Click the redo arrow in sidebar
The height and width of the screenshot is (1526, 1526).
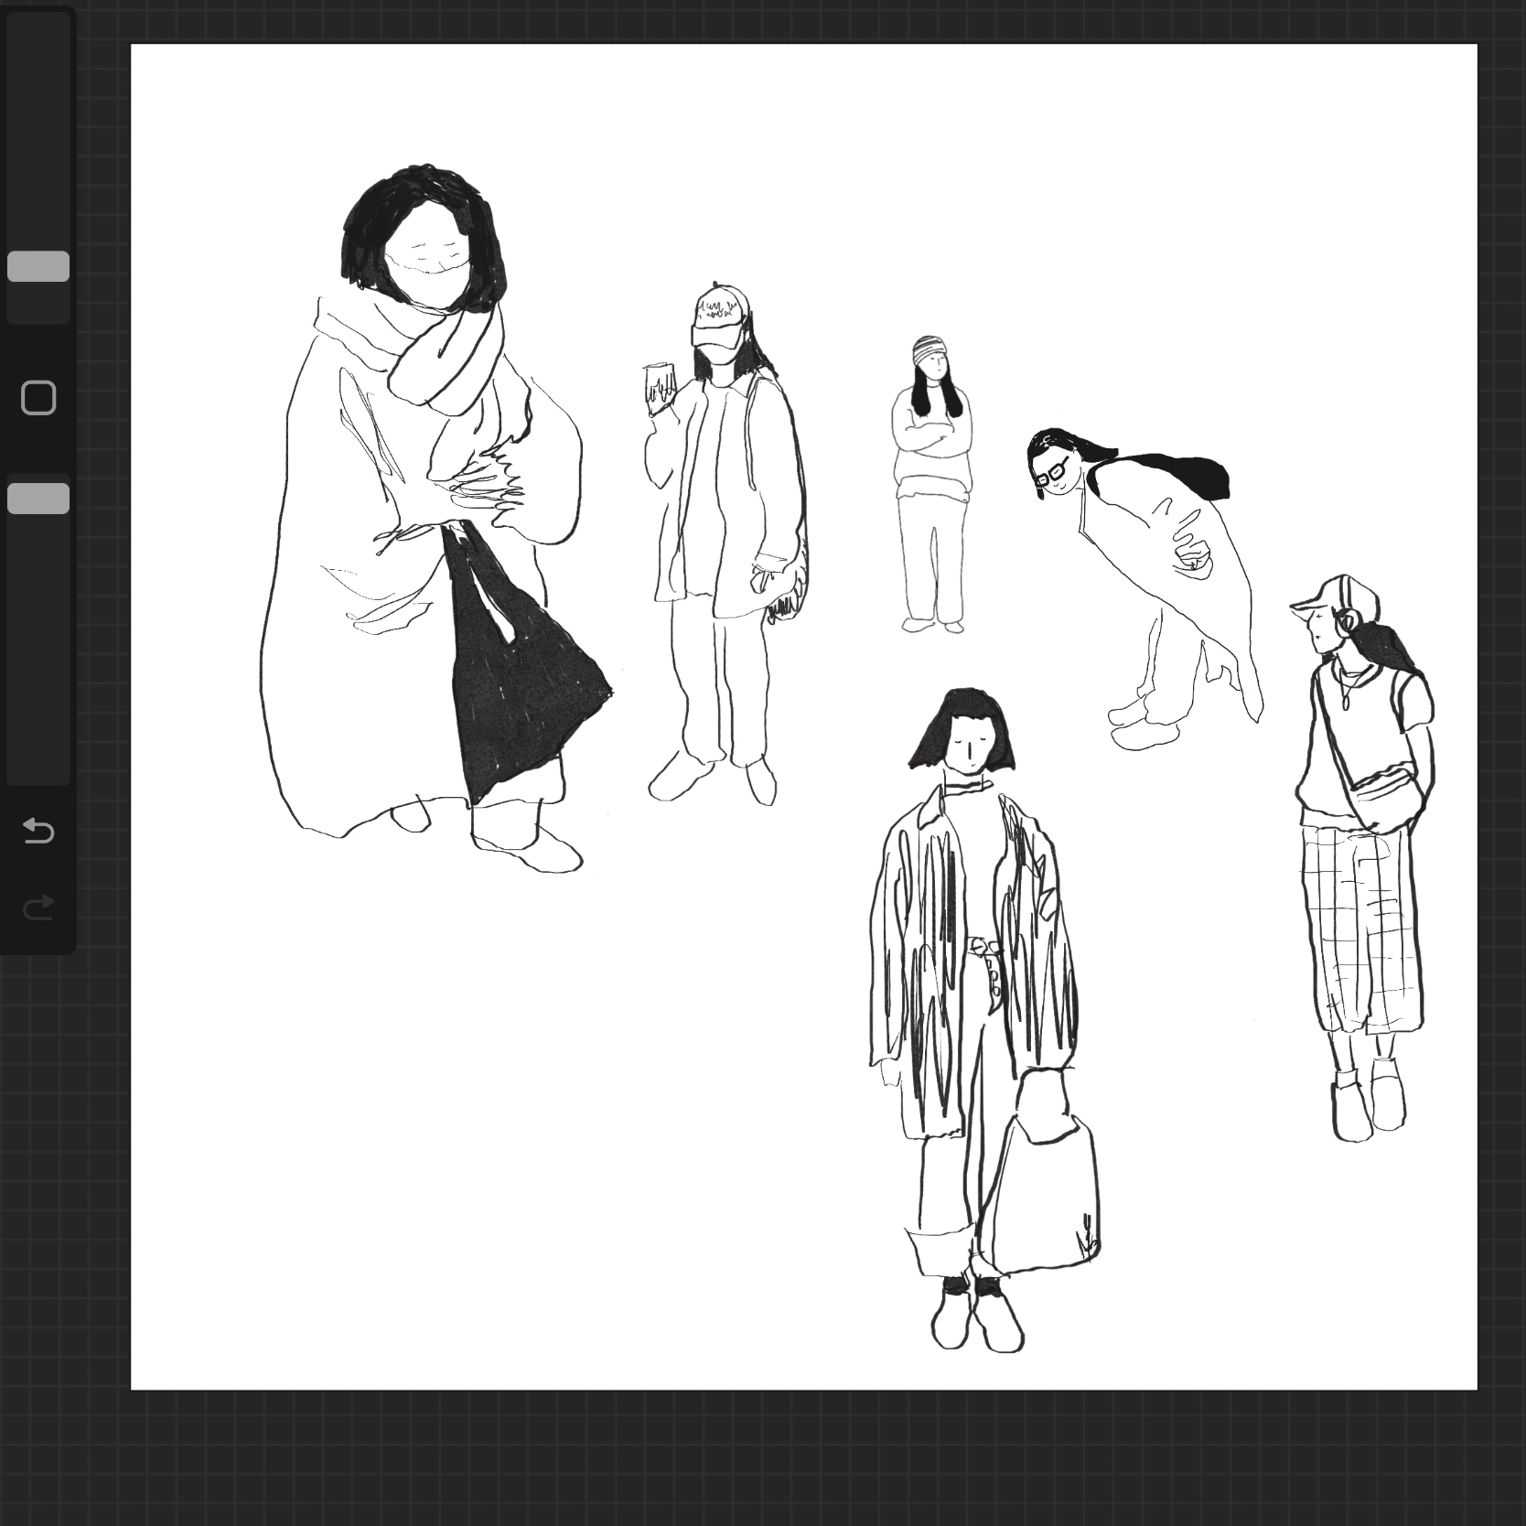(38, 907)
